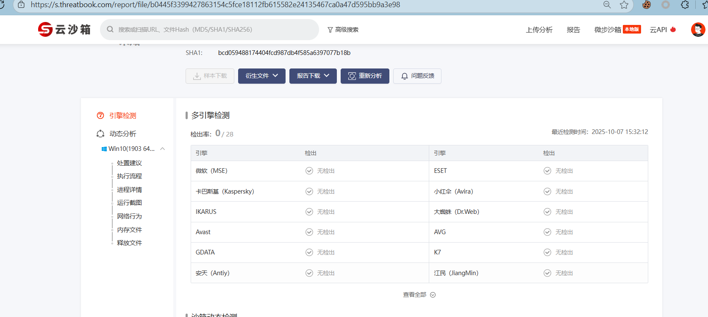708x317 pixels.
Task: Open 释放文件 in sidebar tree
Action: [130, 243]
